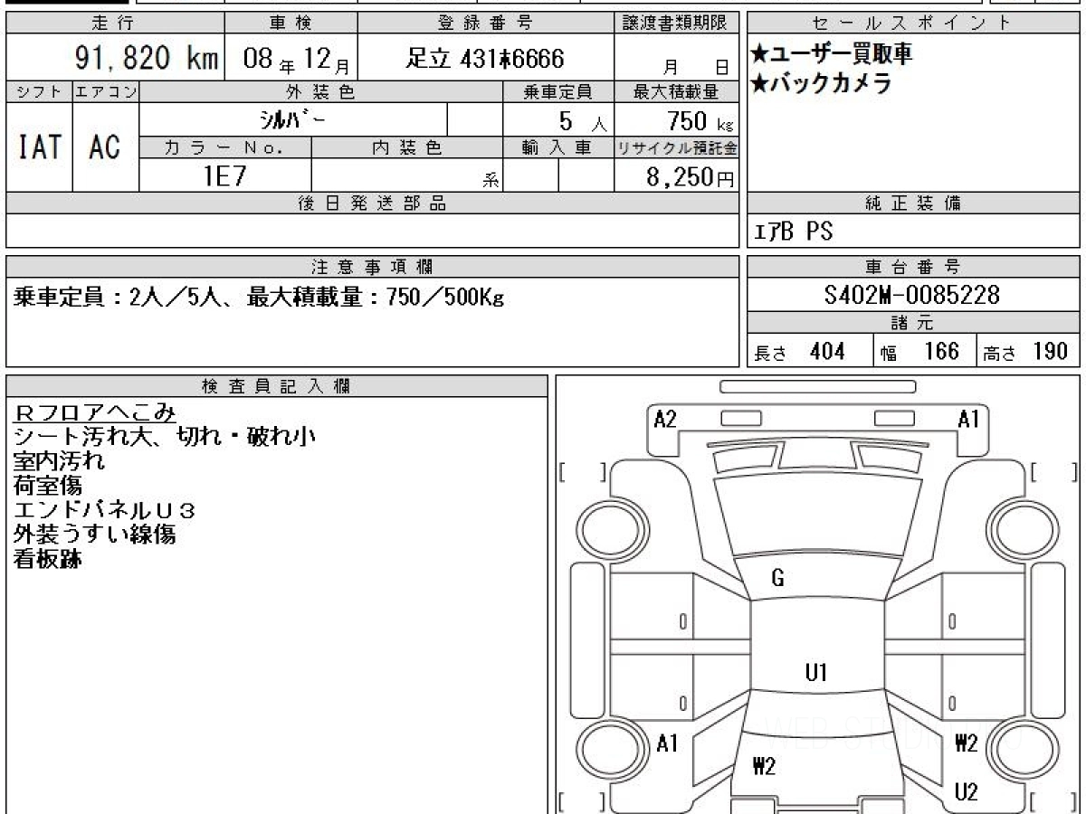
Task: Click the 検査員記入欄 header
Action: [278, 386]
